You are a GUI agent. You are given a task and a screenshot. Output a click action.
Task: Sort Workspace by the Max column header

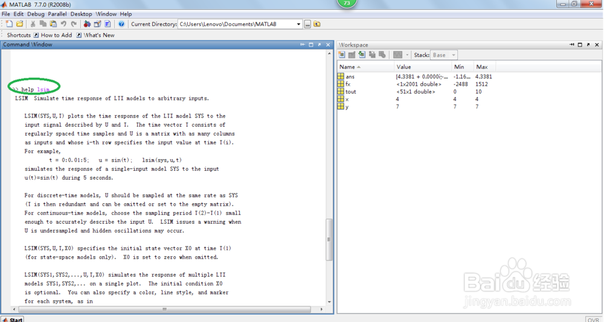[x=484, y=67]
